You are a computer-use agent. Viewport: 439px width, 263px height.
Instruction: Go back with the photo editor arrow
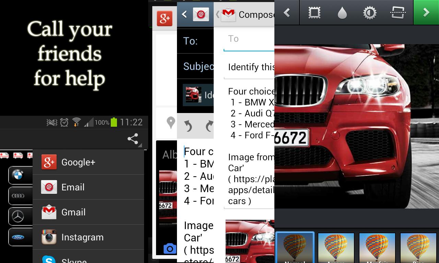[287, 13]
